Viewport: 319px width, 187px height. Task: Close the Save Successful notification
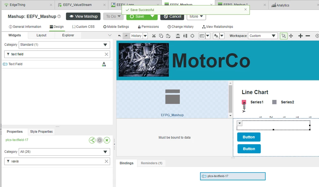[x=245, y=9]
